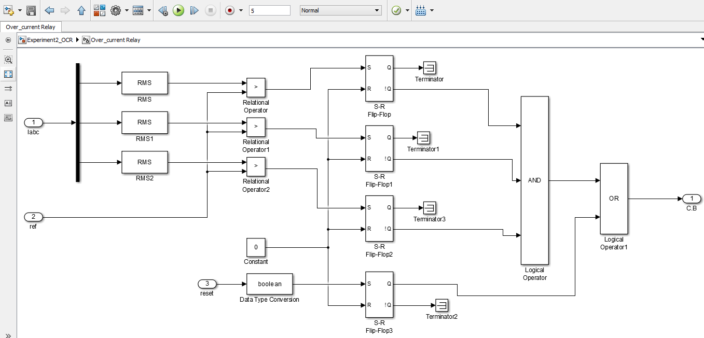The height and width of the screenshot is (338, 704).
Task: Open the Library Browser icon
Action: pos(100,10)
